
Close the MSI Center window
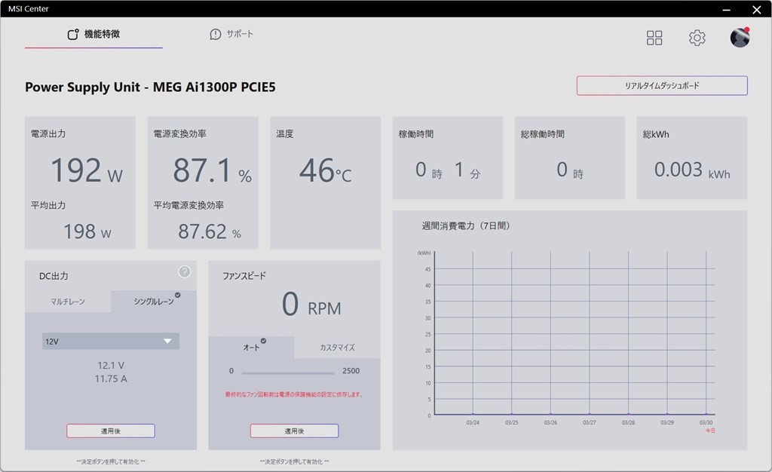pos(756,9)
